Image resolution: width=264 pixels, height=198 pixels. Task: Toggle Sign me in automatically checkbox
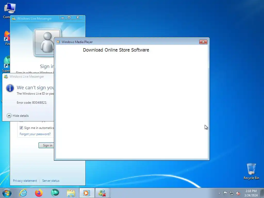coord(21,128)
